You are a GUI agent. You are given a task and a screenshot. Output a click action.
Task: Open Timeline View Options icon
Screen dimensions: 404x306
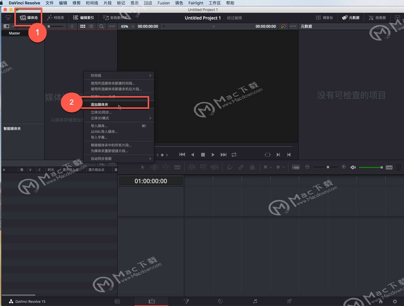coord(296,167)
